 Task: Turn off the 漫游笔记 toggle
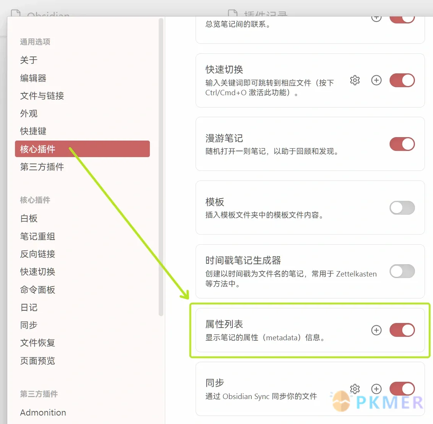click(402, 144)
